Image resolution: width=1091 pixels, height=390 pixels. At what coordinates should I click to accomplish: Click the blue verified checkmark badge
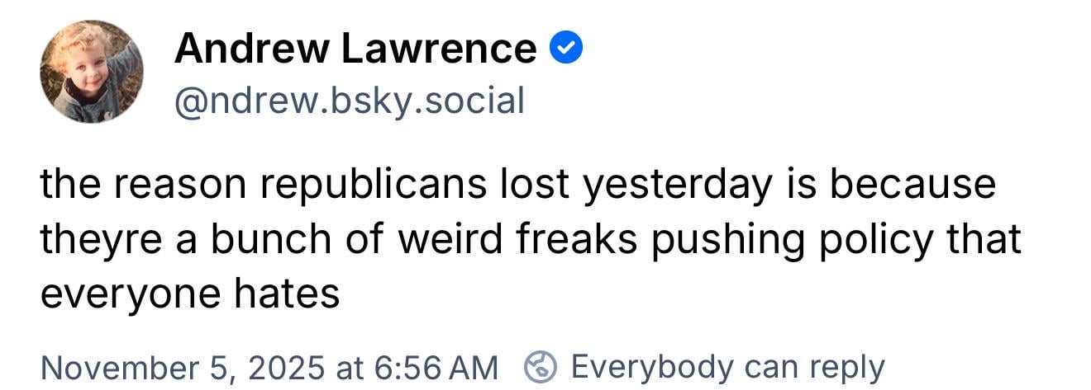pyautogui.click(x=567, y=49)
